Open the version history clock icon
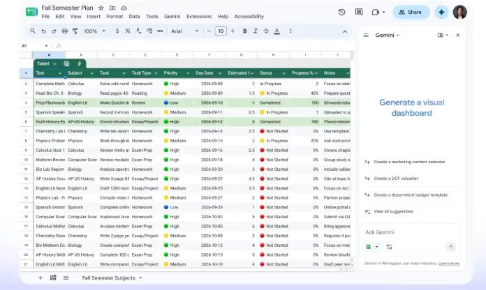This screenshot has height=290, width=486. [341, 12]
